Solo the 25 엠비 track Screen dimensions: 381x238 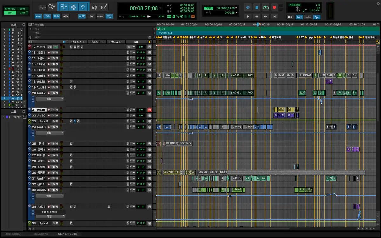click(53, 144)
